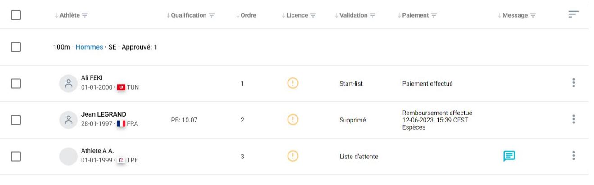Click licence warning icon for Athlete A A.
This screenshot has height=185, width=594.
293,156
